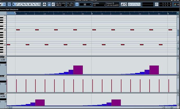
Task: Click the step input staircase icon
Action: pyautogui.click(x=122, y=4)
